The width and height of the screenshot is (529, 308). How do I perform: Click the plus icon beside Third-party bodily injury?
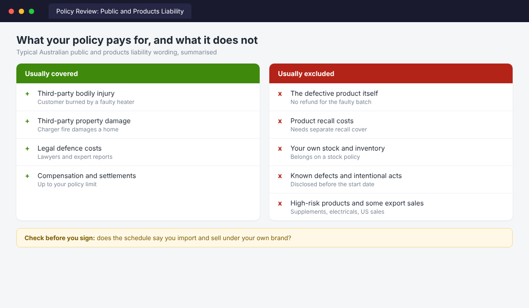click(27, 94)
